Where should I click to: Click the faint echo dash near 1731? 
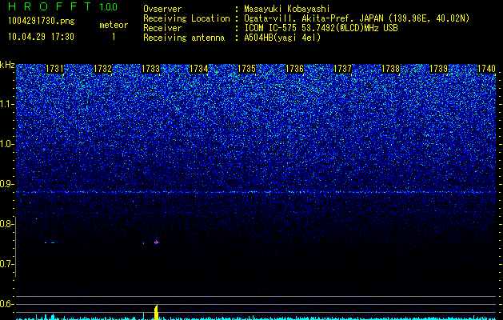click(x=52, y=242)
